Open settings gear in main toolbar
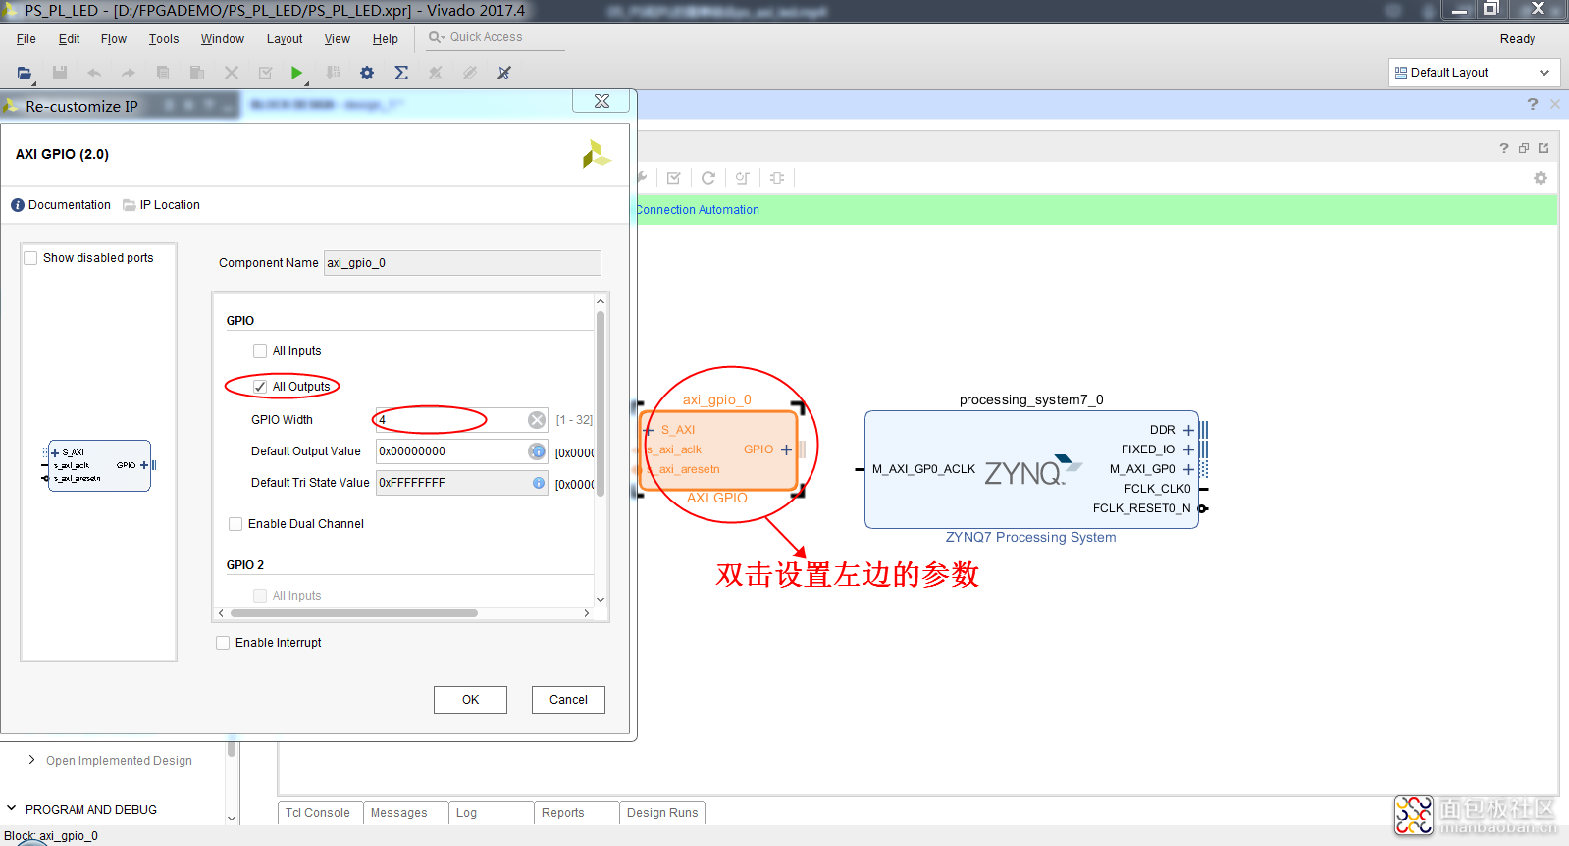 pyautogui.click(x=367, y=73)
